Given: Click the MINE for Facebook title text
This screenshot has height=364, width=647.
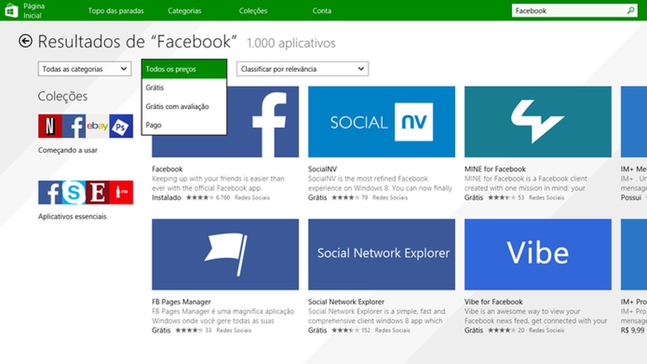Looking at the screenshot, I should (x=495, y=169).
